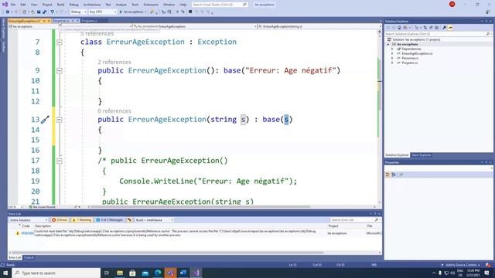Toggle the 0 Errors filter button
This screenshot has height=278, width=495.
coord(60,219)
